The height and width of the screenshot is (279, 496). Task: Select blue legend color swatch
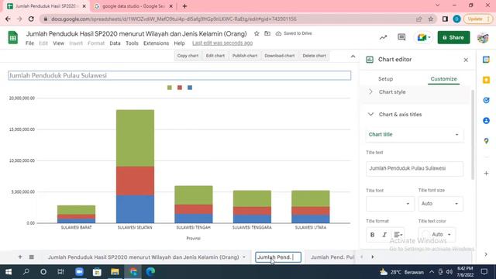coord(190,88)
